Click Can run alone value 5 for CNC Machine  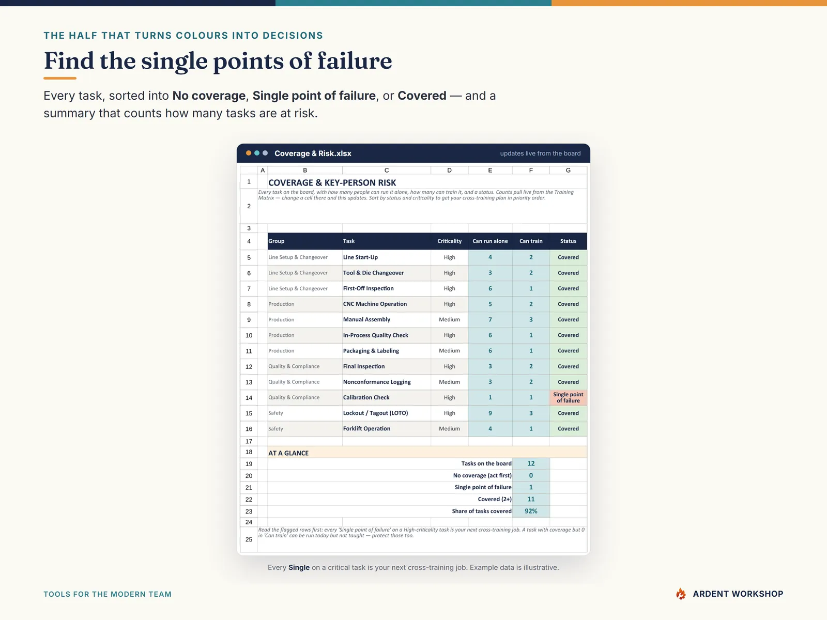click(x=490, y=304)
